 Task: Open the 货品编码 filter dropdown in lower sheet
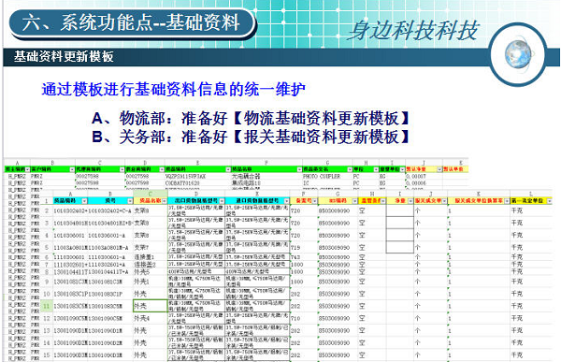click(x=84, y=201)
